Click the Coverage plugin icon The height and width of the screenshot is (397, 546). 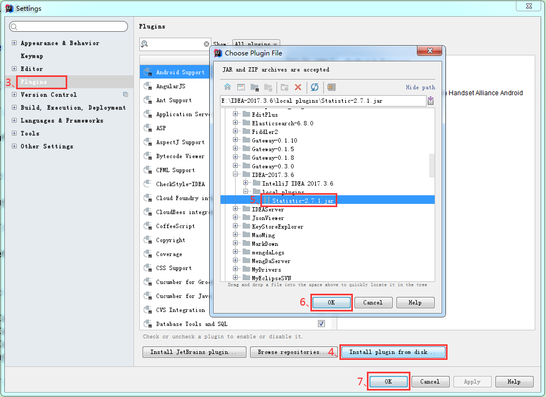tap(147, 254)
